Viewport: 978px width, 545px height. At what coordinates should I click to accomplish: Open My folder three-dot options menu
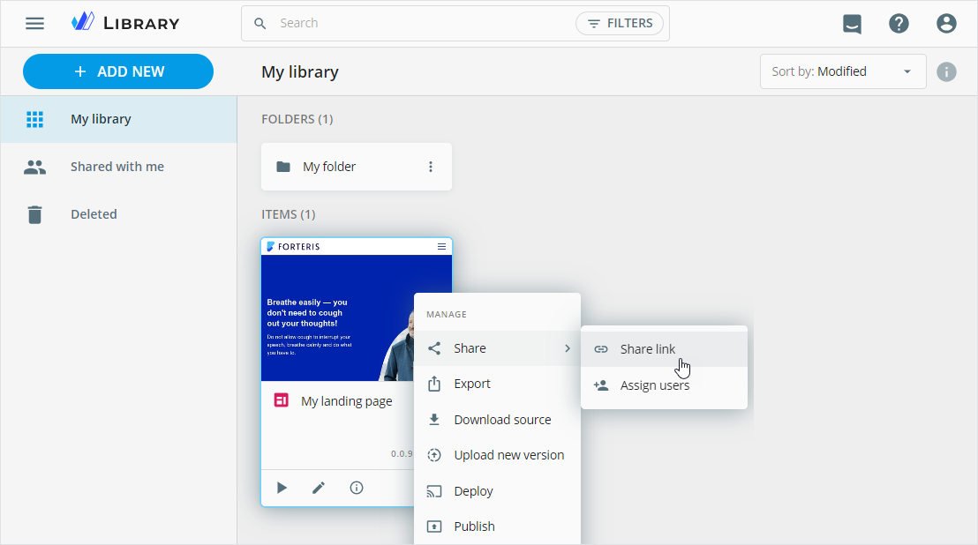coord(431,167)
